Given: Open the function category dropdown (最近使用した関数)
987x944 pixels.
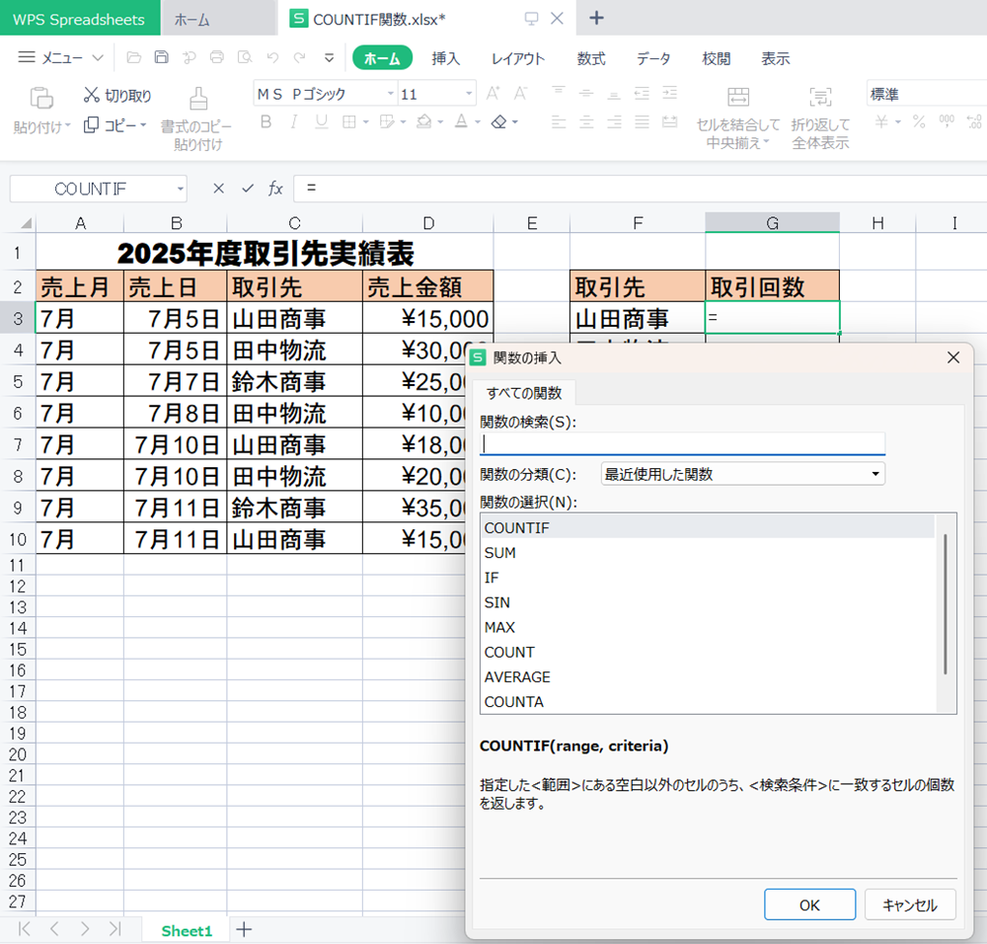Looking at the screenshot, I should click(x=743, y=474).
